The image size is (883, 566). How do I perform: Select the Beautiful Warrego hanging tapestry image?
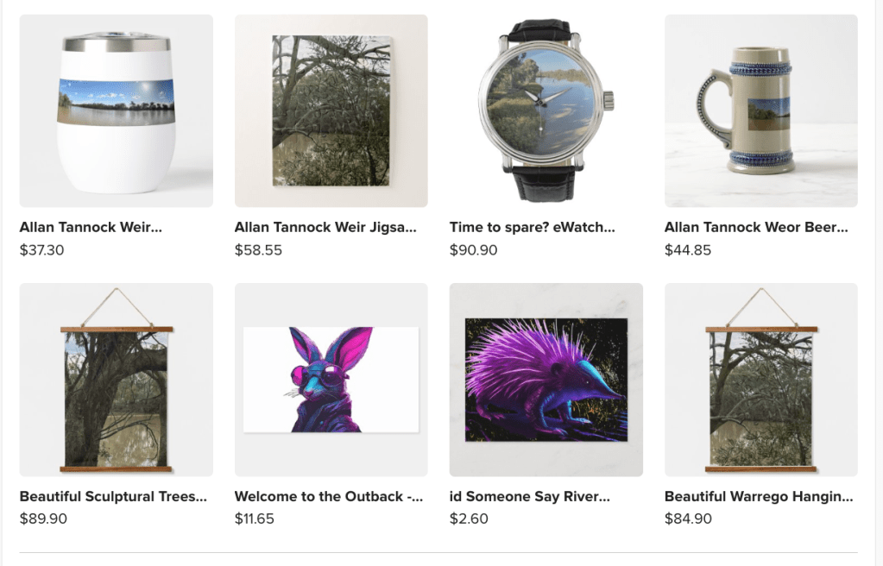[x=760, y=380]
